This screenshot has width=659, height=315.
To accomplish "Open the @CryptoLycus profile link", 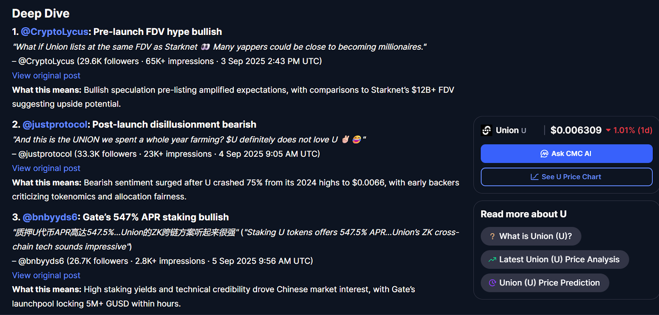I will point(54,32).
